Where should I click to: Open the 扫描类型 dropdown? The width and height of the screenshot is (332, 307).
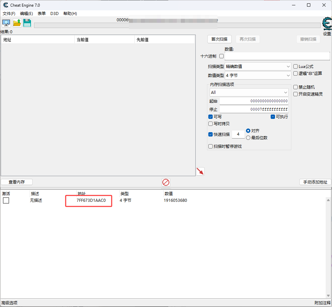(258, 66)
